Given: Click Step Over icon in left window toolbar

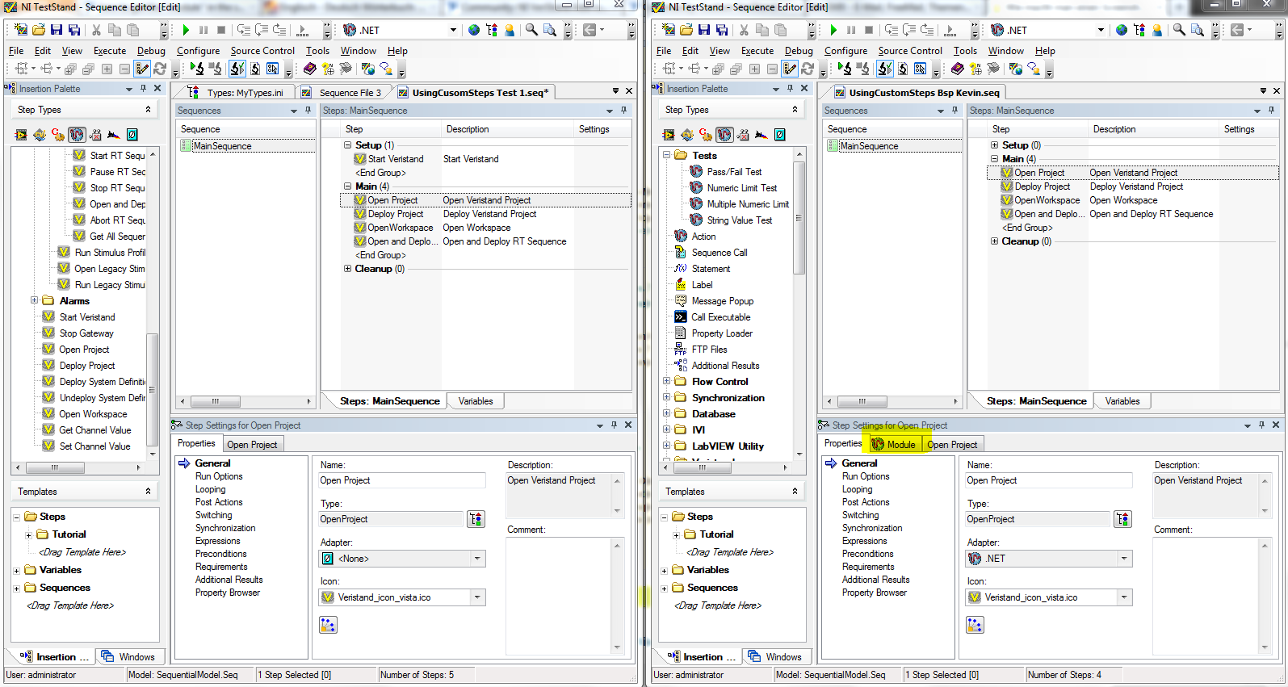Looking at the screenshot, I should [x=262, y=30].
